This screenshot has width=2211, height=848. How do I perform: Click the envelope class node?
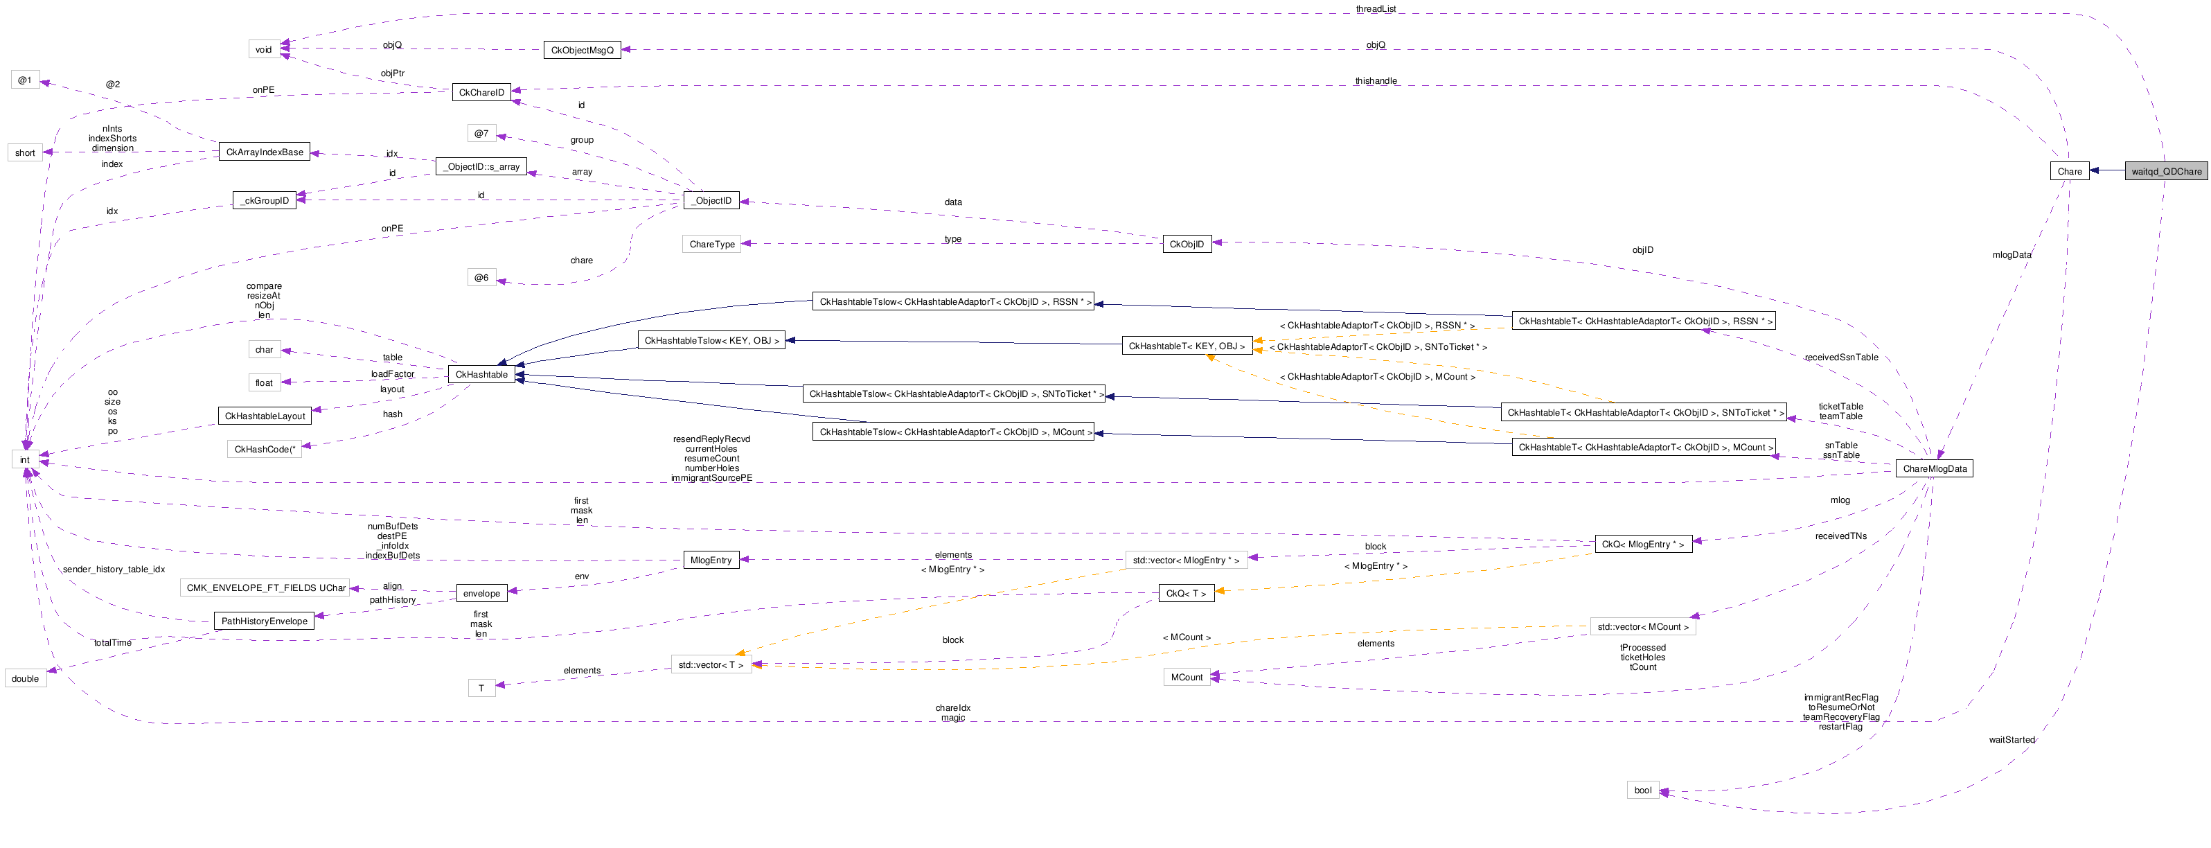click(x=481, y=593)
